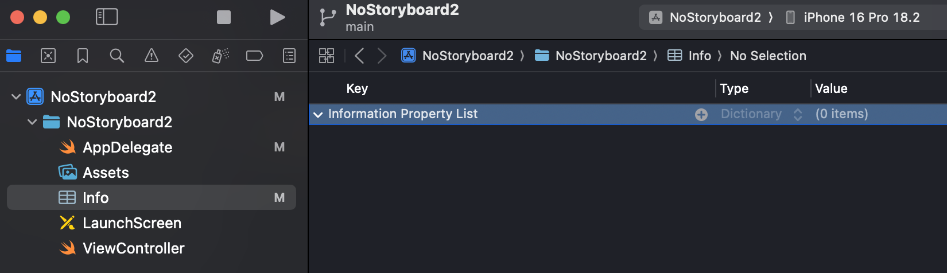Show the Issue navigator warning icon

click(x=152, y=56)
